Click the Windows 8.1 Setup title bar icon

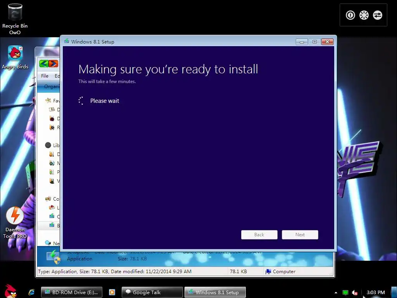coord(67,41)
